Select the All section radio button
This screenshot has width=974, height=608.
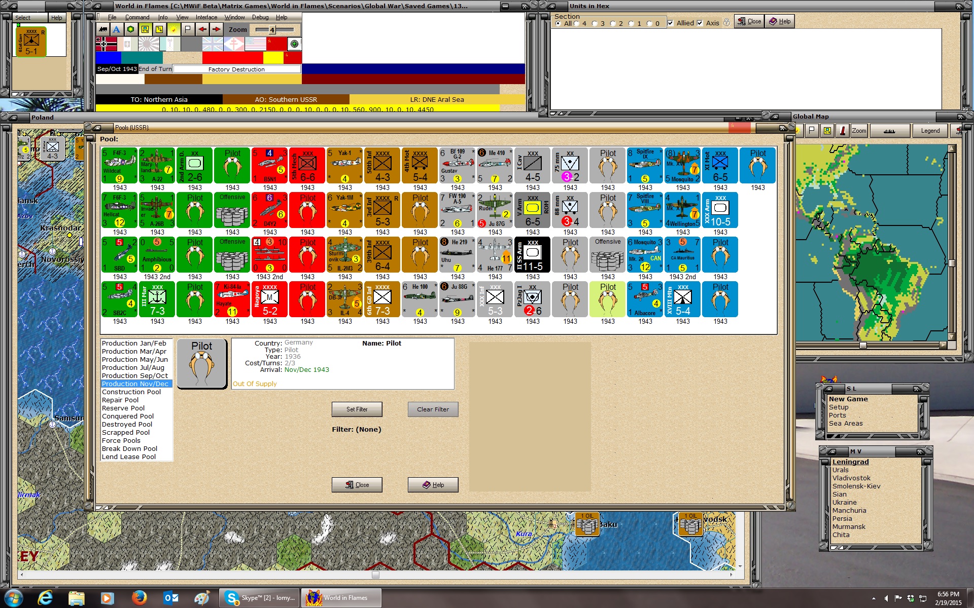(559, 23)
